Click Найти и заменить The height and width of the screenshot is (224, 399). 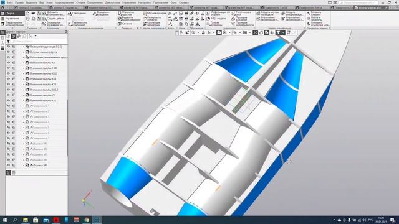pyautogui.click(x=314, y=19)
